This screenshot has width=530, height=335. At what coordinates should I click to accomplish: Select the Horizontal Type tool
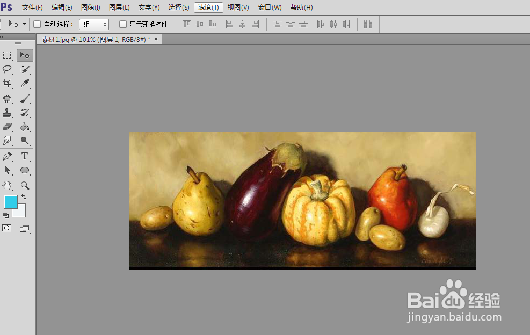tap(25, 156)
